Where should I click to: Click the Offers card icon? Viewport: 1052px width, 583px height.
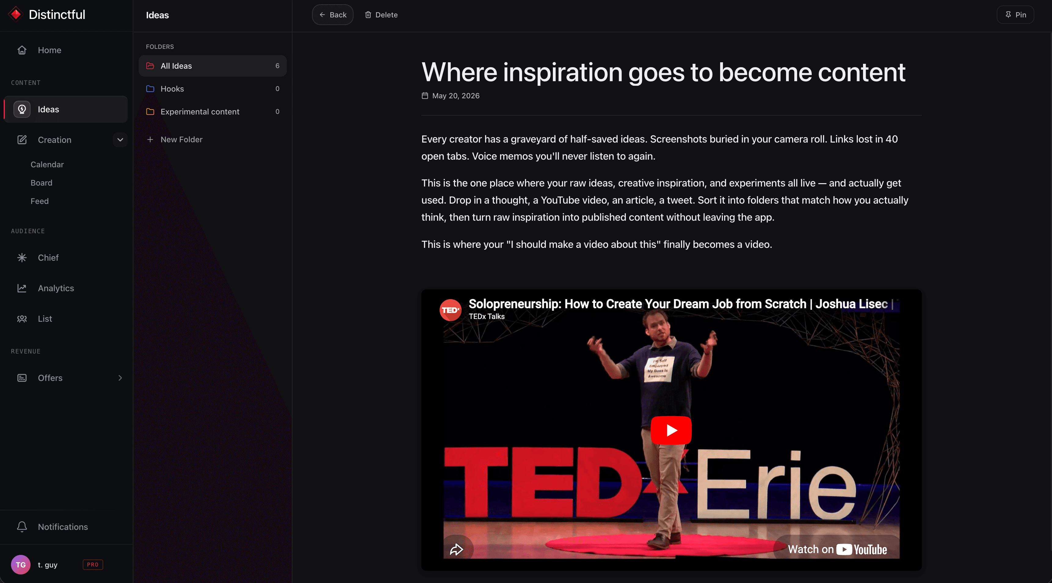click(22, 378)
